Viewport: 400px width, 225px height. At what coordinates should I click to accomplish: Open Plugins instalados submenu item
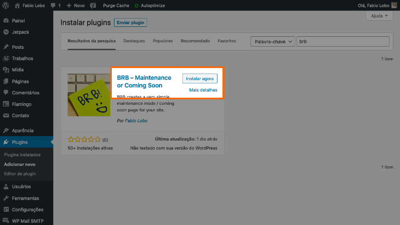[22, 155]
